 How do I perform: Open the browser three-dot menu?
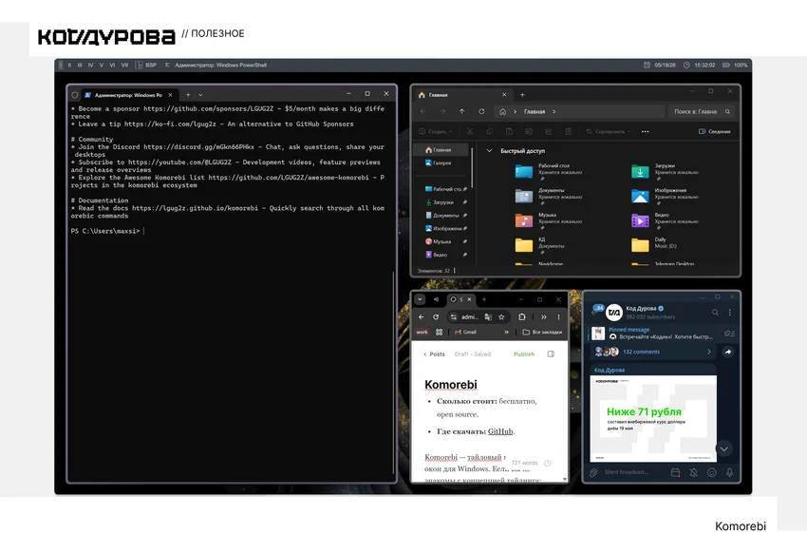pos(558,317)
